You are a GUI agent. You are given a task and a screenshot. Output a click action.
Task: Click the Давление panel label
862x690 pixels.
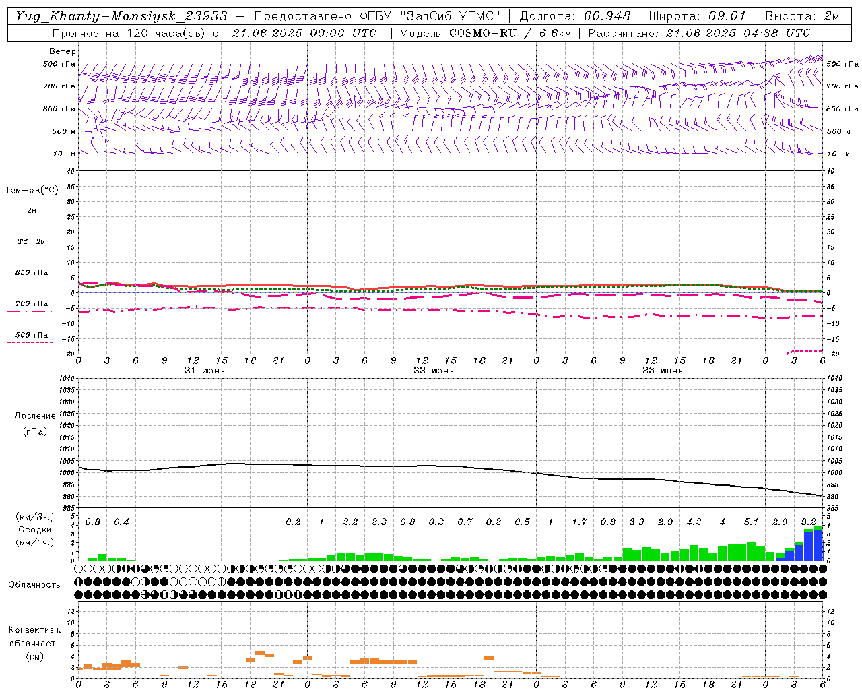pos(35,416)
